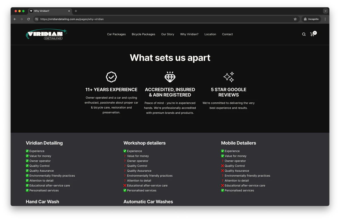340x220 pixels.
Task: Click the 'Owner operated and a car' paragraph
Action: 111,105
